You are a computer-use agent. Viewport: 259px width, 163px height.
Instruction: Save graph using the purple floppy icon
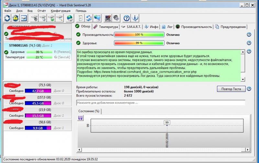click(x=81, y=118)
